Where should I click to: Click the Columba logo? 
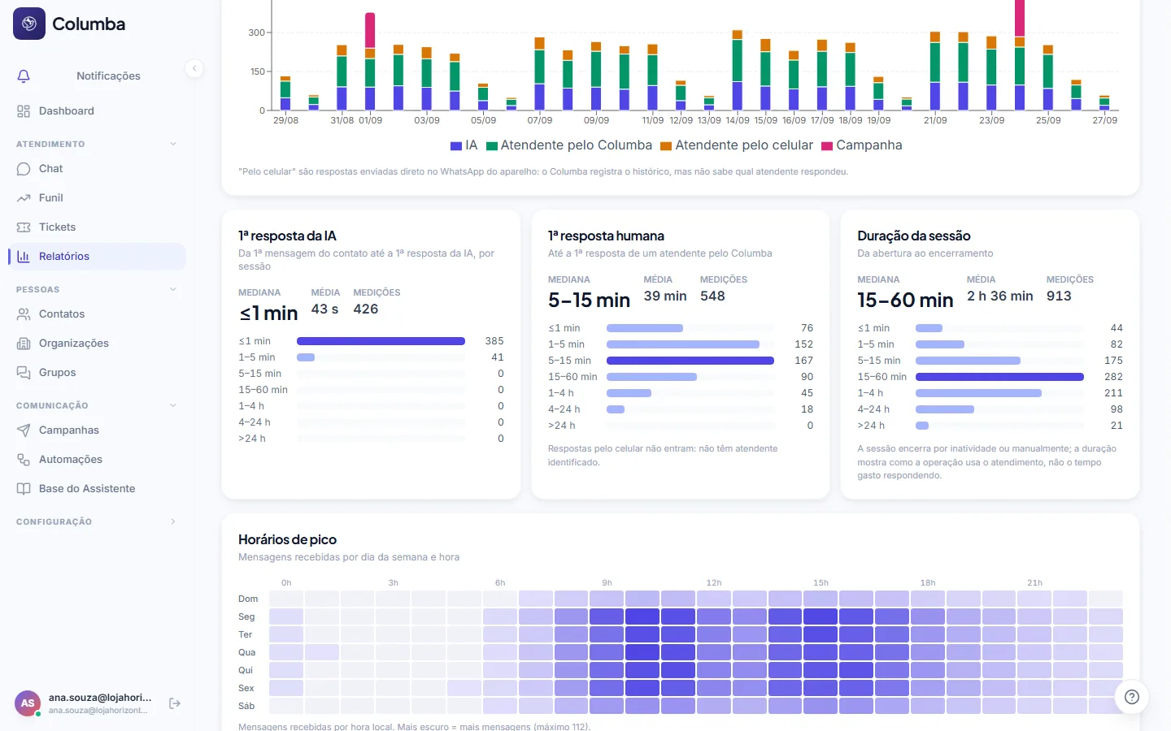[29, 24]
